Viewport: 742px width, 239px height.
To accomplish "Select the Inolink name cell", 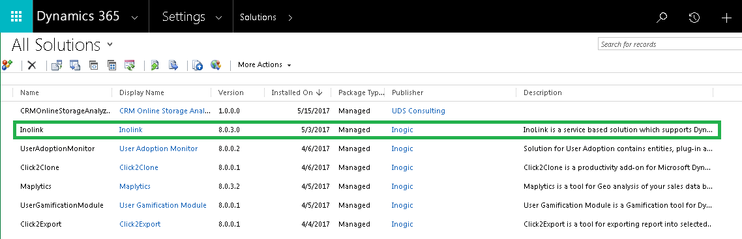I will (32, 130).
